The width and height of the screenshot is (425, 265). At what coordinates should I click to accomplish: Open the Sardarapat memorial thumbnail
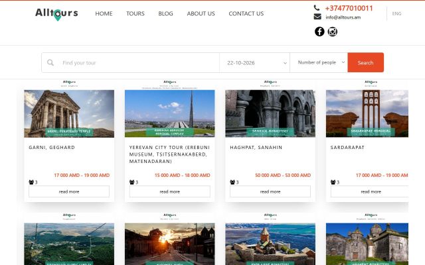[x=367, y=113]
